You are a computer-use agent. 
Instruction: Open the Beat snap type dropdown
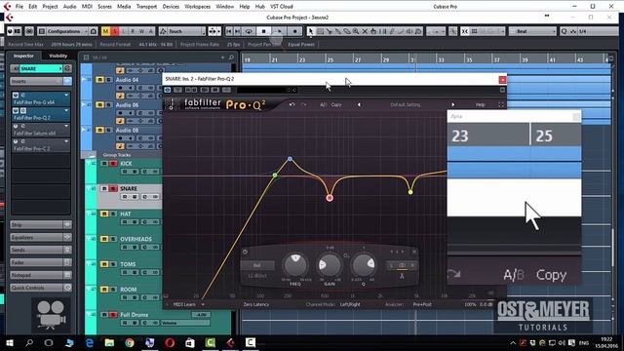pos(532,31)
